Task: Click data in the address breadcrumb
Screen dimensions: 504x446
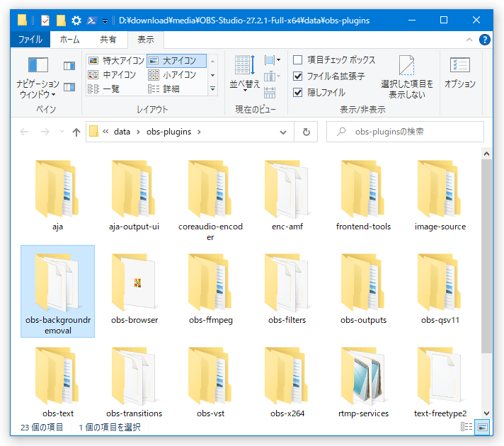Action: (122, 132)
